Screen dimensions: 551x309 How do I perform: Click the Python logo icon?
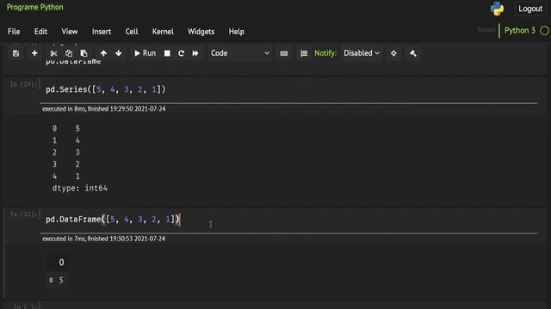pyautogui.click(x=498, y=9)
